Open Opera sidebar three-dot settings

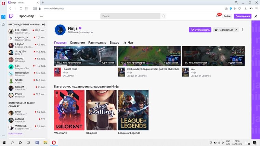3,136
